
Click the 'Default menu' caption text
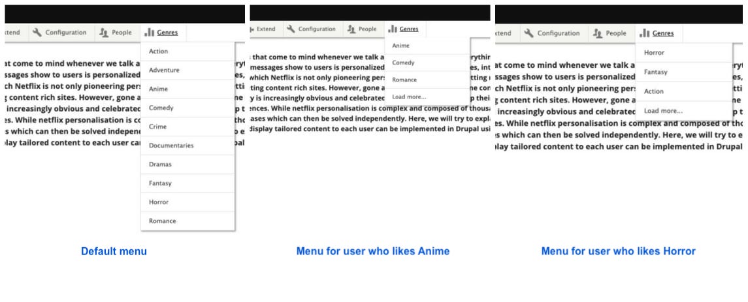click(114, 251)
